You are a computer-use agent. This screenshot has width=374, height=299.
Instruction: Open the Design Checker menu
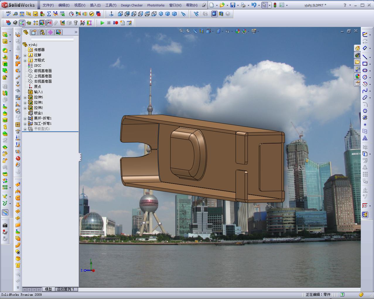[x=132, y=5]
